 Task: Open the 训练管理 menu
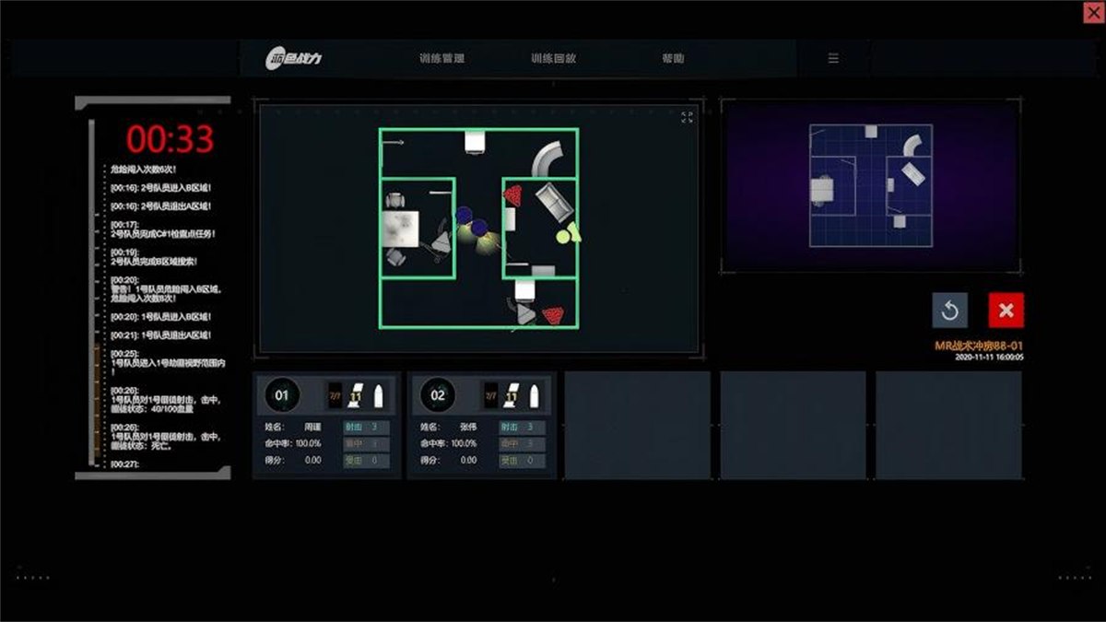pyautogui.click(x=441, y=58)
